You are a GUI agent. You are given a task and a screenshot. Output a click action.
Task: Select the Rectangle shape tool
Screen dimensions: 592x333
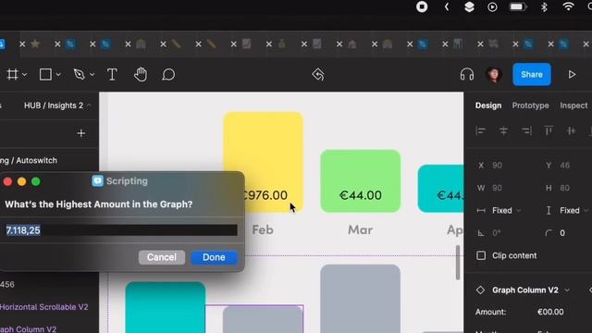click(45, 74)
